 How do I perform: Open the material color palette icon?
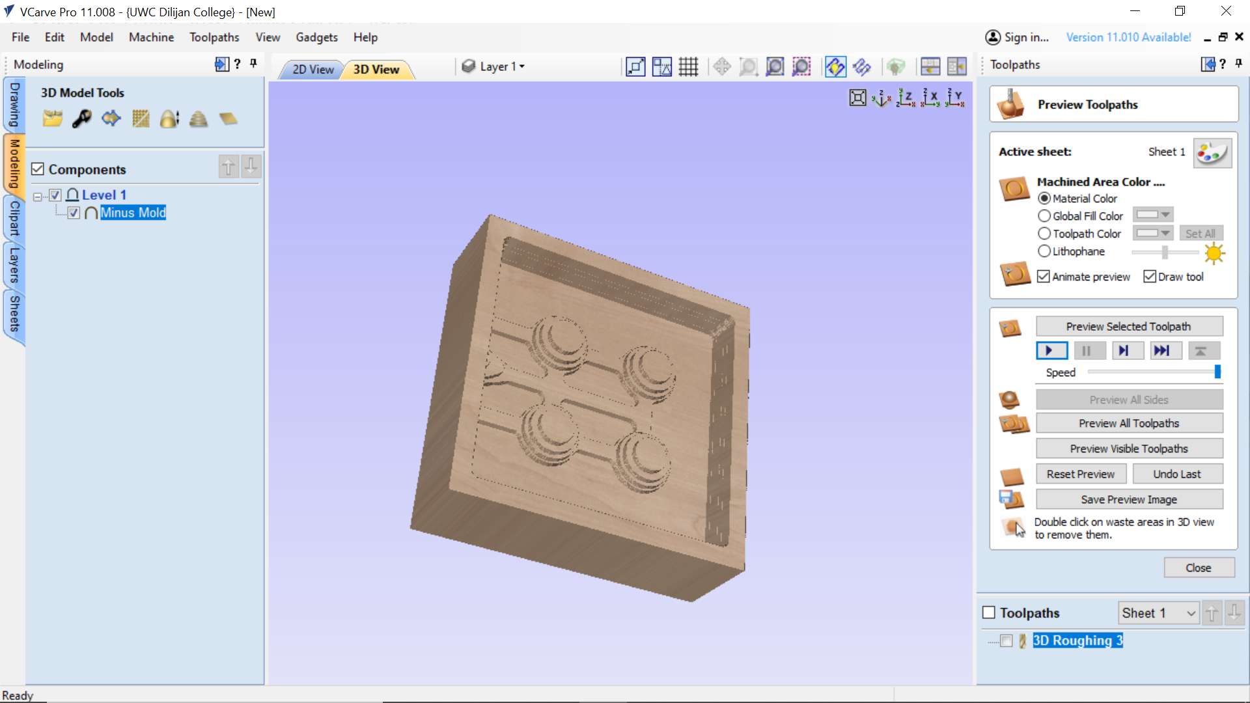(x=1212, y=153)
